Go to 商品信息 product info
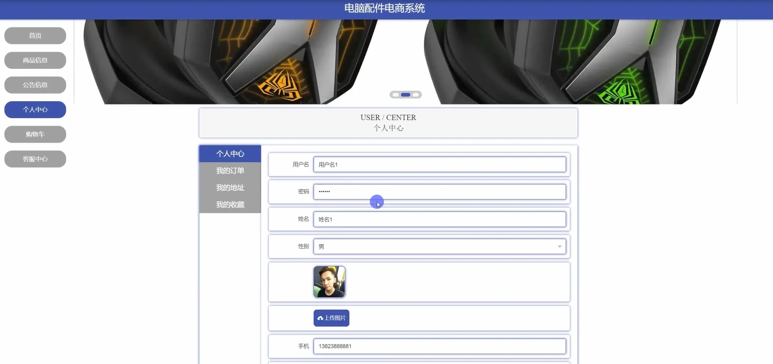 pos(35,60)
